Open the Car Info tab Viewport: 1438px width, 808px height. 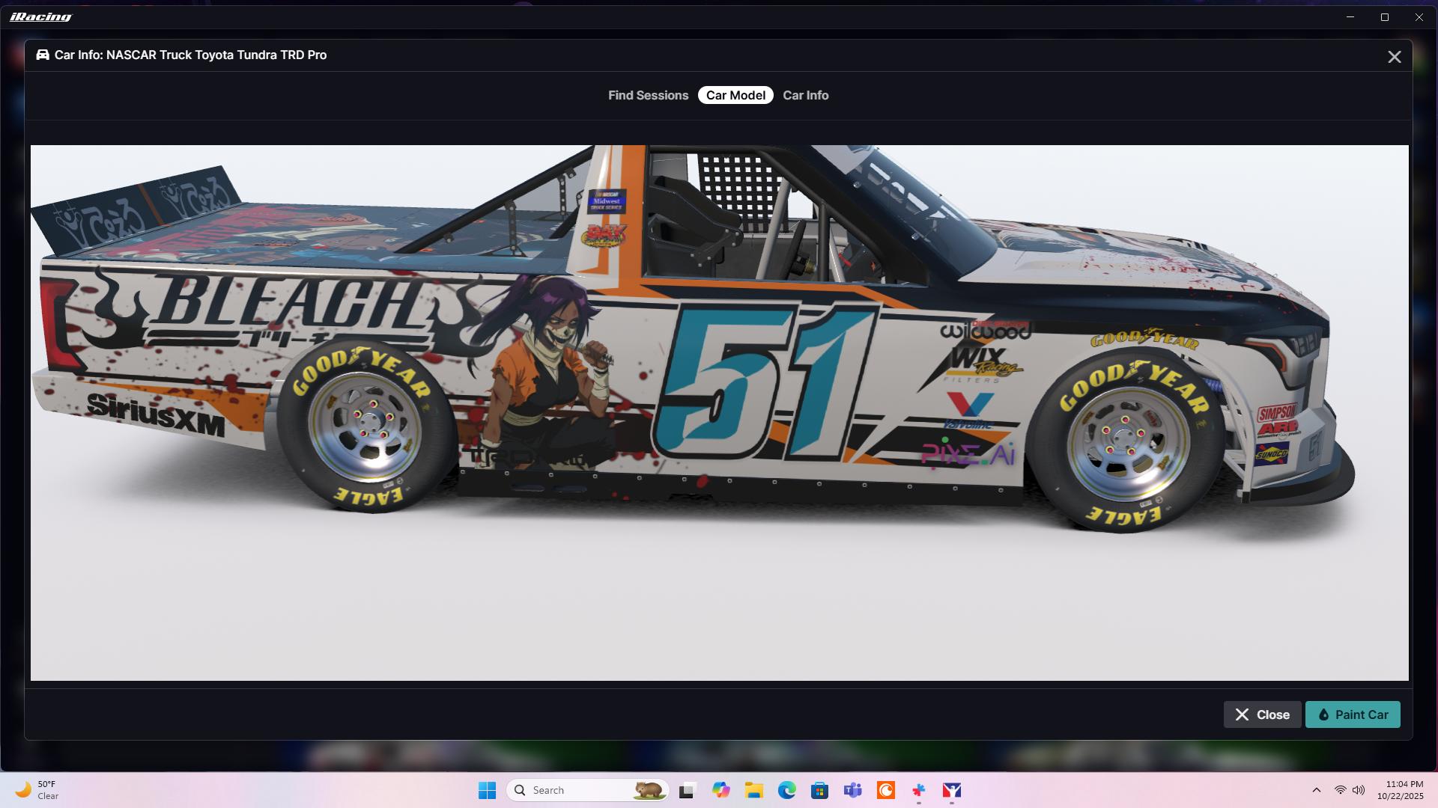click(805, 95)
